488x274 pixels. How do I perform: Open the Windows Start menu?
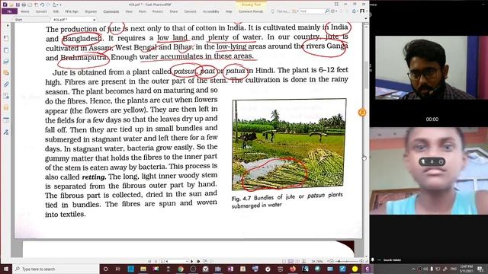pyautogui.click(x=6, y=269)
